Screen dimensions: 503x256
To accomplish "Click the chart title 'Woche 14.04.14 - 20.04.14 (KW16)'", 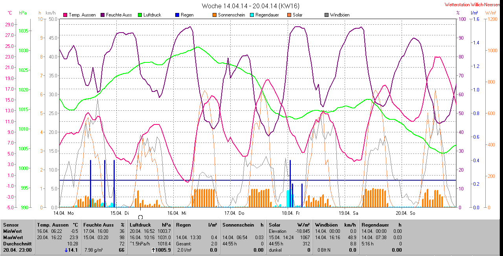I will point(251,6).
